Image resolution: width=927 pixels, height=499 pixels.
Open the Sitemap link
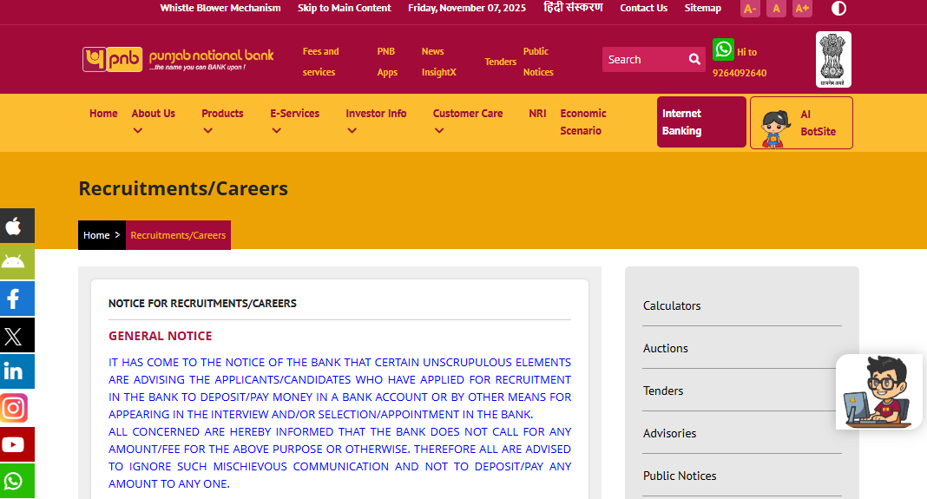702,8
